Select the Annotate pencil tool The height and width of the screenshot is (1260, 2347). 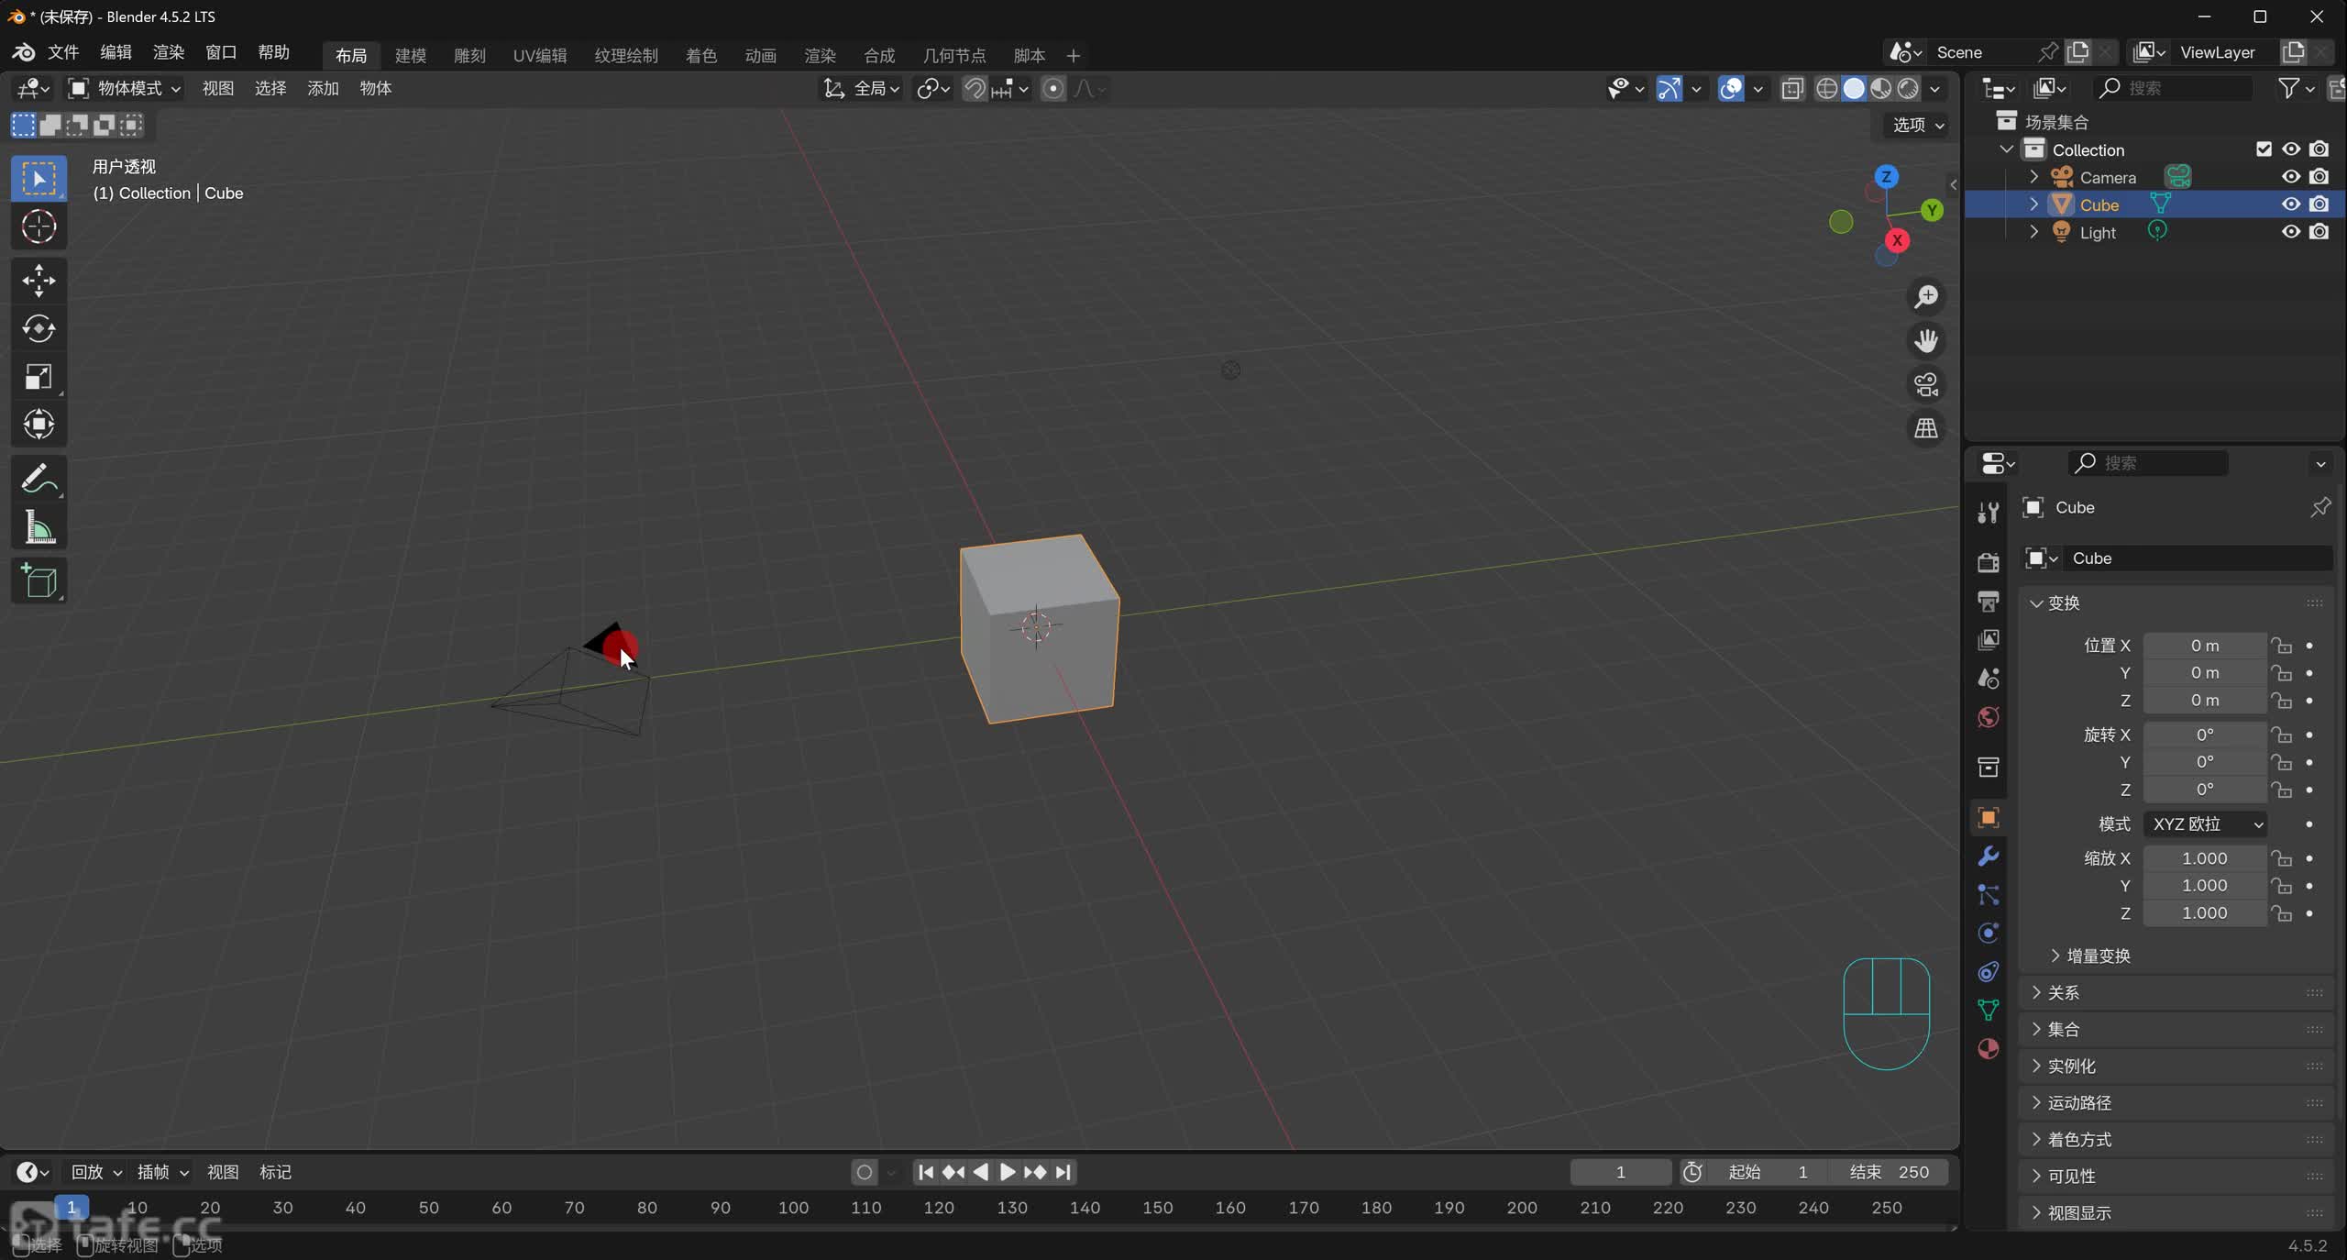39,479
